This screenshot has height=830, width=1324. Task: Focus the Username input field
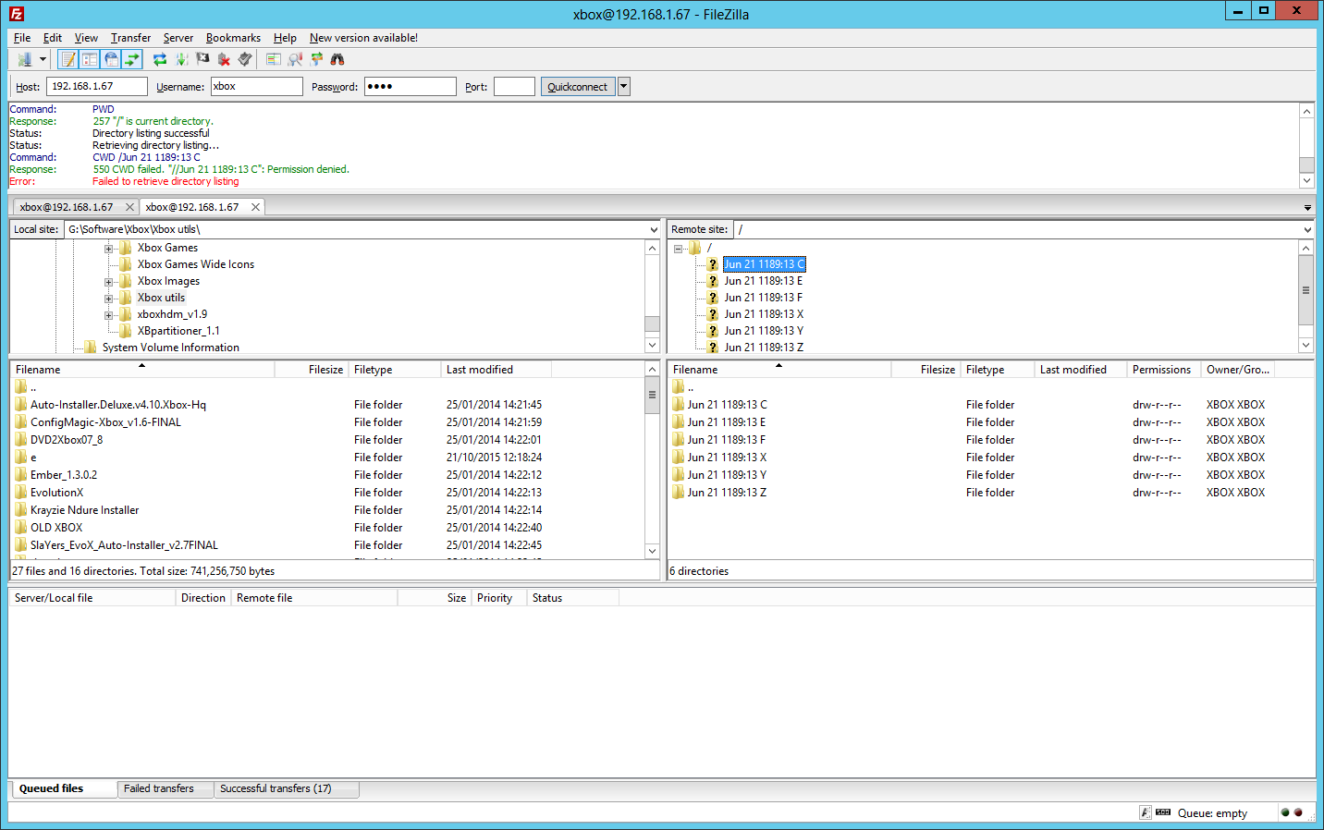(x=256, y=86)
